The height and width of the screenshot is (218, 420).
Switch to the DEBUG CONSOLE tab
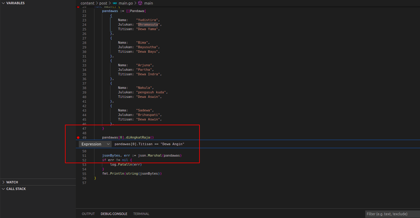[114, 214]
